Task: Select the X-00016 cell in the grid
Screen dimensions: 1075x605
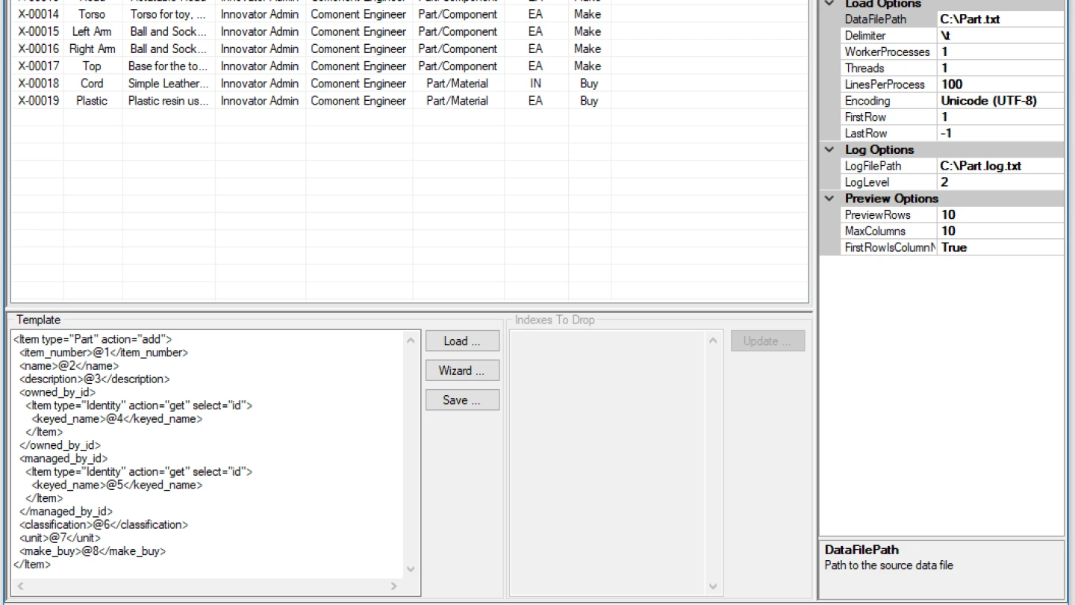Action: (x=38, y=49)
